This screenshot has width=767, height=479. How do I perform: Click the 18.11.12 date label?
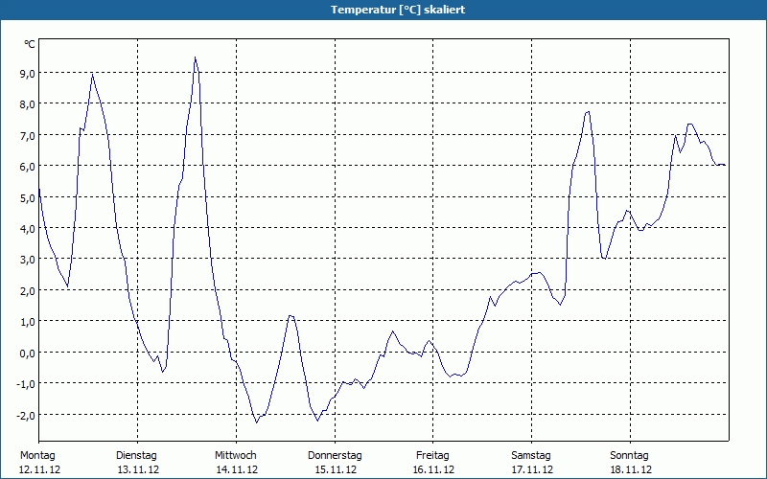631,469
